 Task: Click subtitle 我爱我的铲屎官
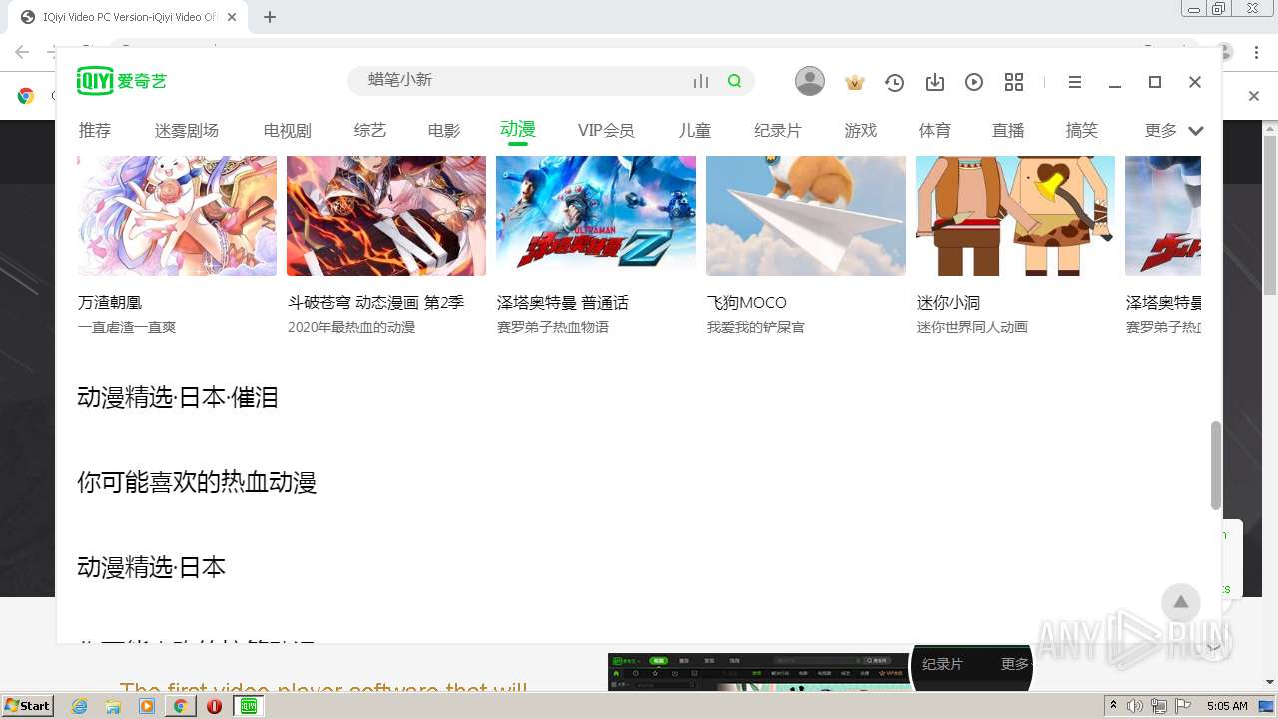click(x=756, y=327)
